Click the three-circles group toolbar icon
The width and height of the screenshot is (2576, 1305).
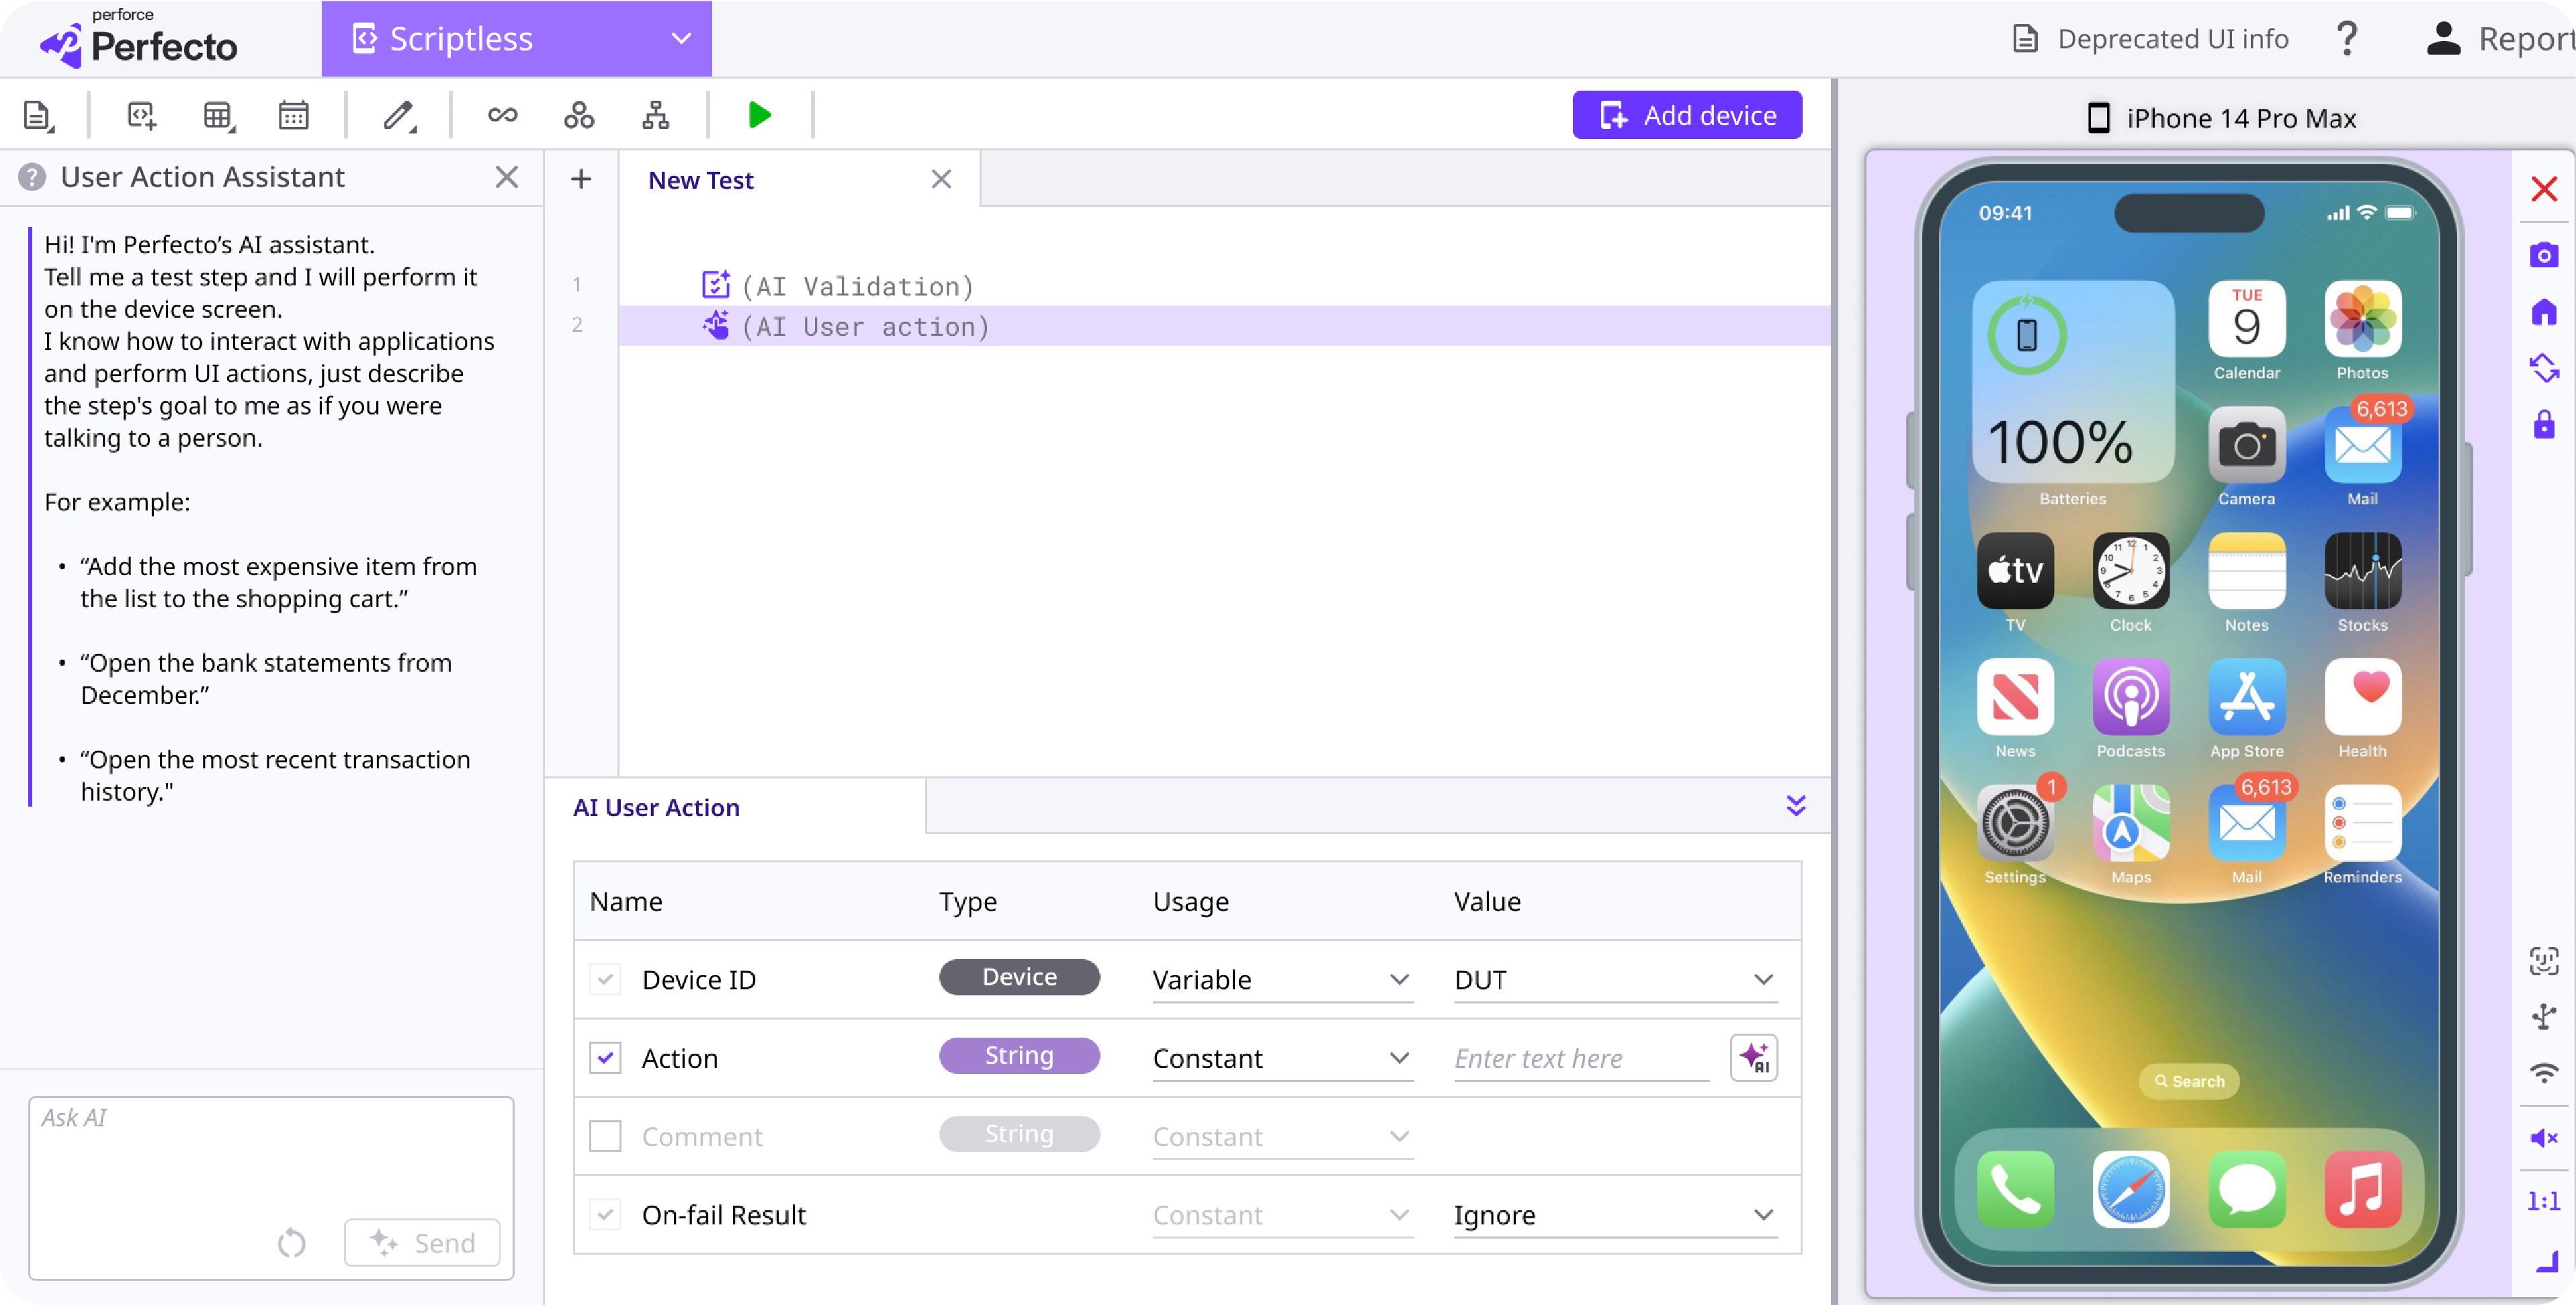579,116
